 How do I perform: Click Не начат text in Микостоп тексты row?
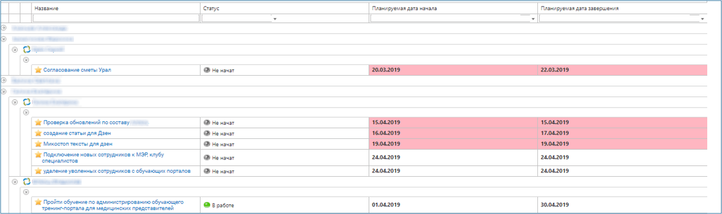point(223,144)
